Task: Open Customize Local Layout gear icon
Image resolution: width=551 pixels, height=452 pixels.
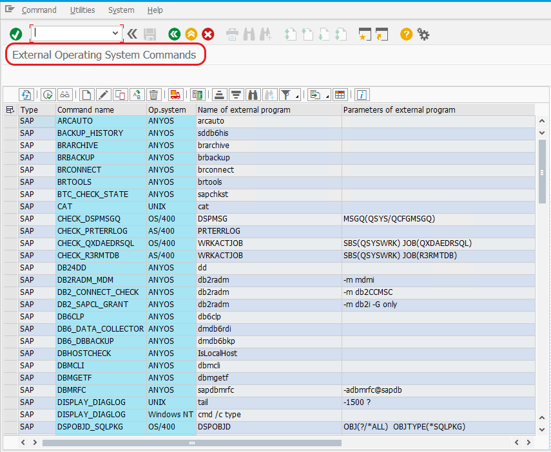Action: coord(423,34)
